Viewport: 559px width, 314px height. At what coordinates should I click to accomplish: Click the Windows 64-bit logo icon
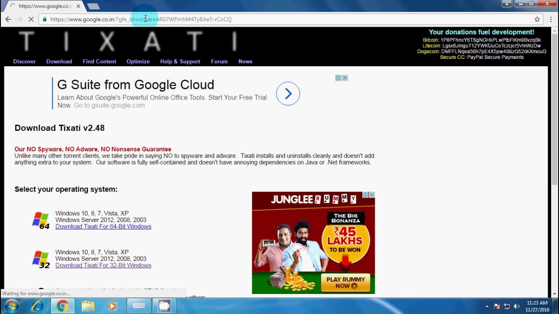[x=41, y=220]
